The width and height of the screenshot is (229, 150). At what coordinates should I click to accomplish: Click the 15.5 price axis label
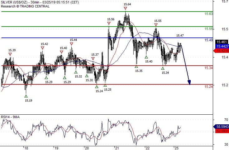pos(225,29)
